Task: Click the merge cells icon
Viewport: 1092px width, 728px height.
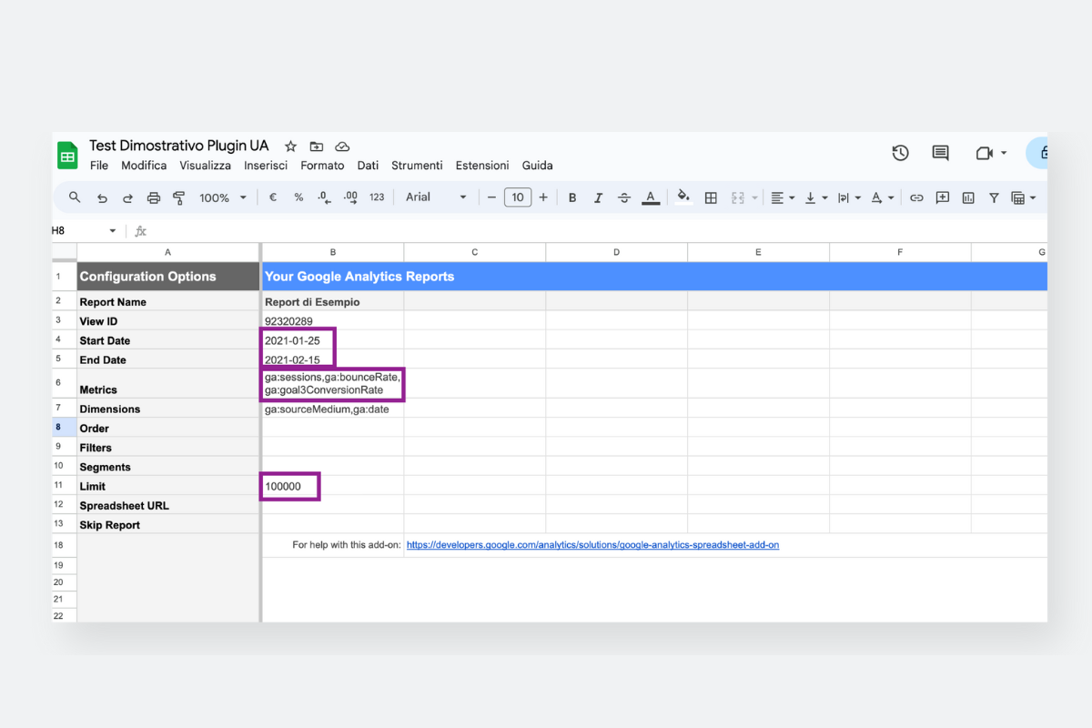Action: click(738, 197)
